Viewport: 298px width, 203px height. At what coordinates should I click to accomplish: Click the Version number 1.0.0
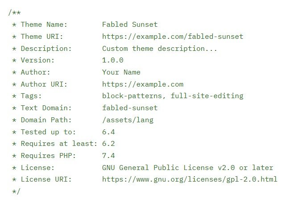click(113, 60)
